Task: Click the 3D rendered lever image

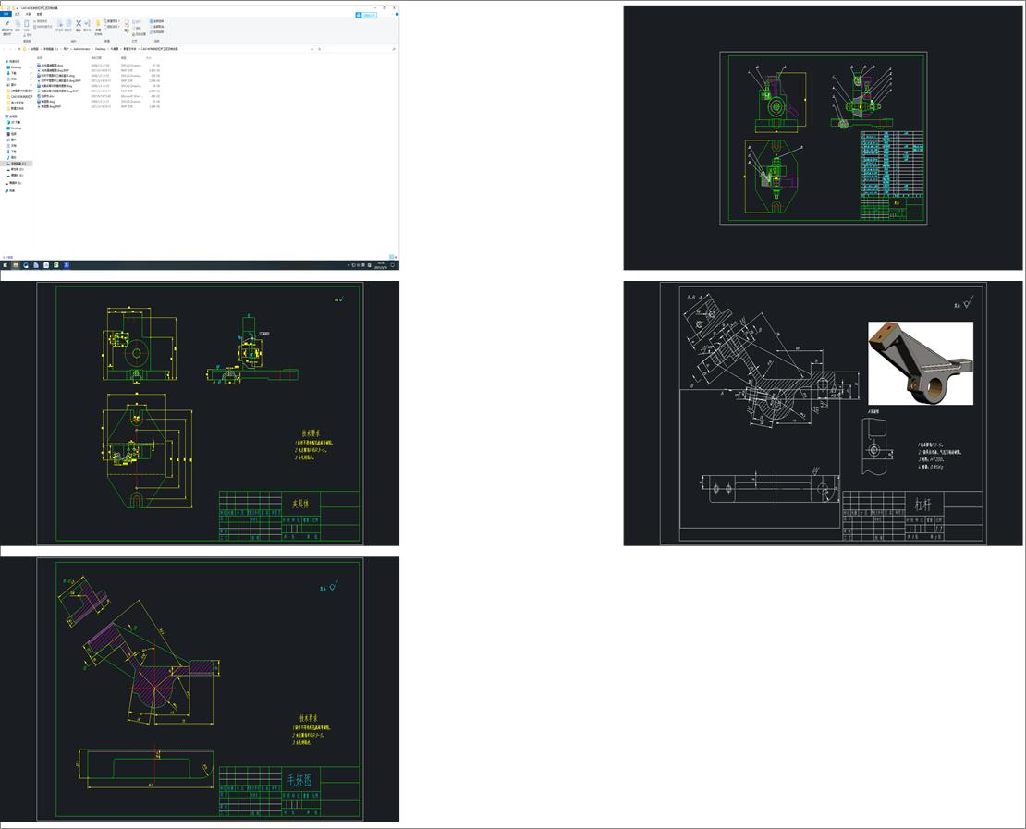Action: 921,363
